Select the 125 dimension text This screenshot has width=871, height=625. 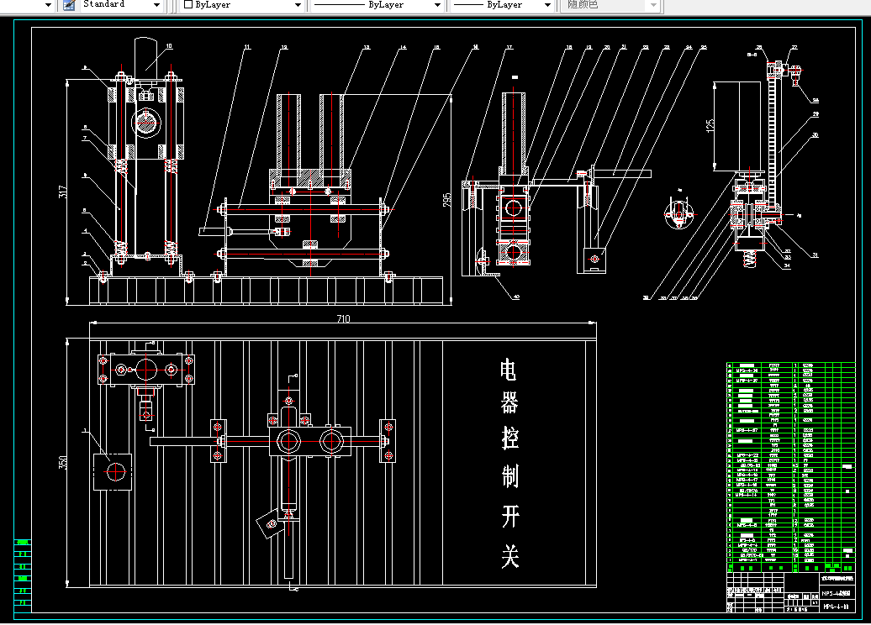click(x=710, y=125)
